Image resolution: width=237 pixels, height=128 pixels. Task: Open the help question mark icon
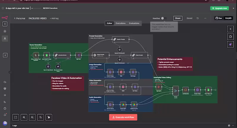coord(5,108)
